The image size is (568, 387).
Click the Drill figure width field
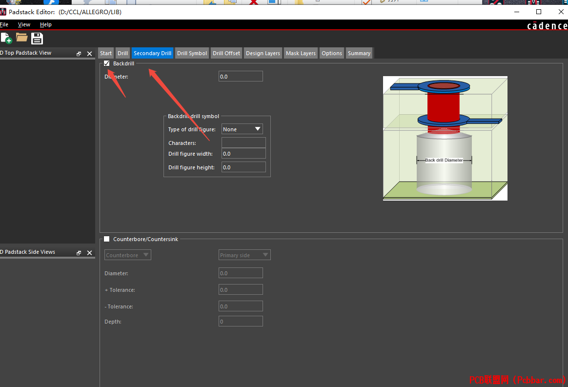243,153
